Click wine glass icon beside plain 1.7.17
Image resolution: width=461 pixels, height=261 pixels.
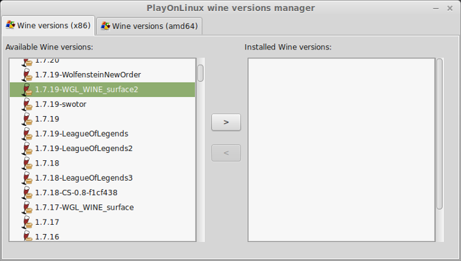pyautogui.click(x=27, y=222)
